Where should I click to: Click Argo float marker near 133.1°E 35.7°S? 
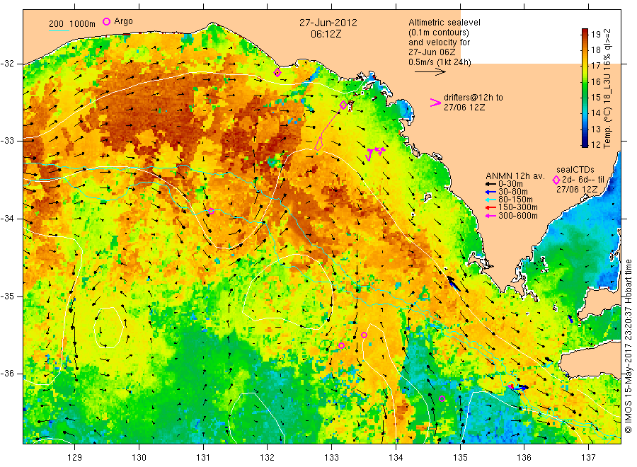(341, 345)
